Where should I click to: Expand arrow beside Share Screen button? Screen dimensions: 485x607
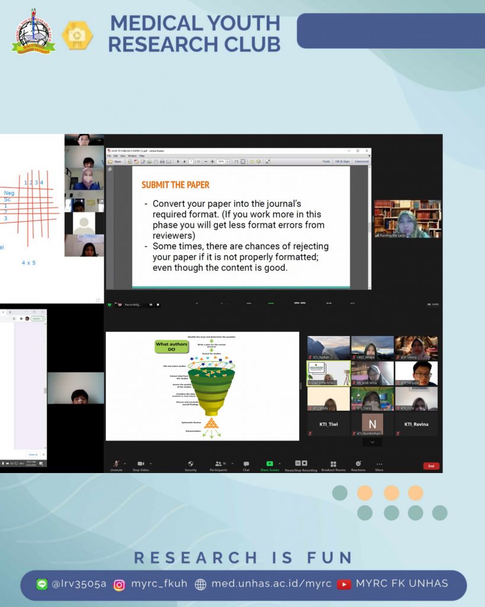pyautogui.click(x=280, y=464)
